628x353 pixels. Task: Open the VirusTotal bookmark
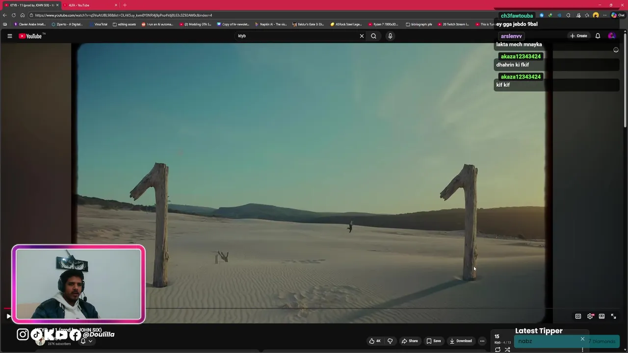(x=98, y=24)
